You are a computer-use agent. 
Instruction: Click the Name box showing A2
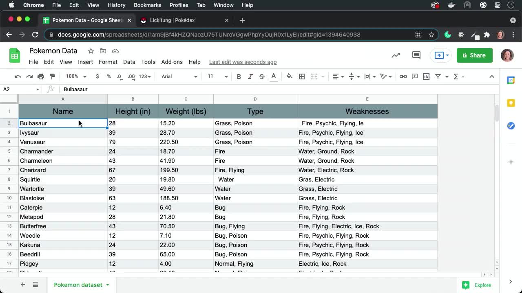[x=20, y=89]
